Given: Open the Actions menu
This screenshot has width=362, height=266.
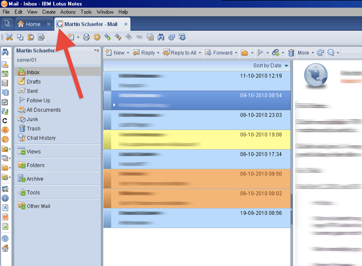Looking at the screenshot, I should click(x=68, y=12).
